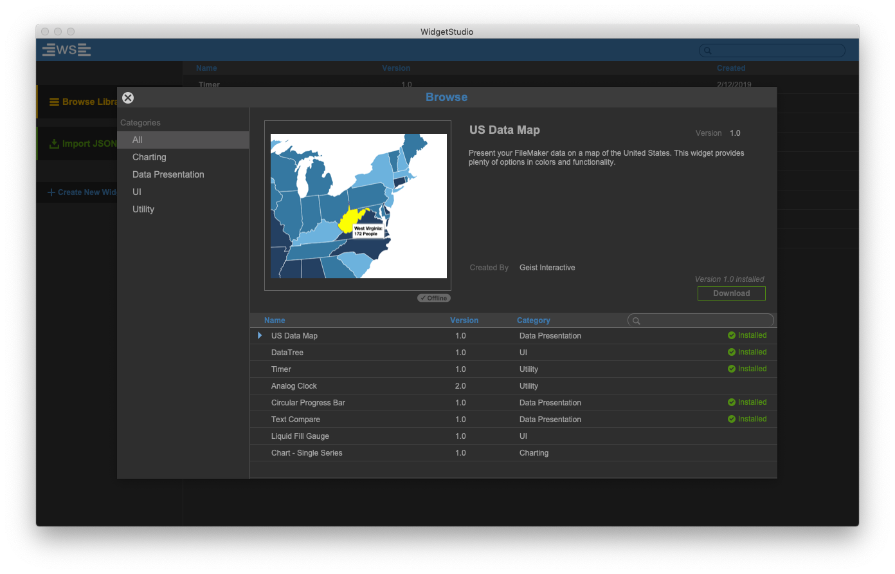Toggle the Offline badge under the preview
Viewport: 895px width, 574px height.
[434, 298]
